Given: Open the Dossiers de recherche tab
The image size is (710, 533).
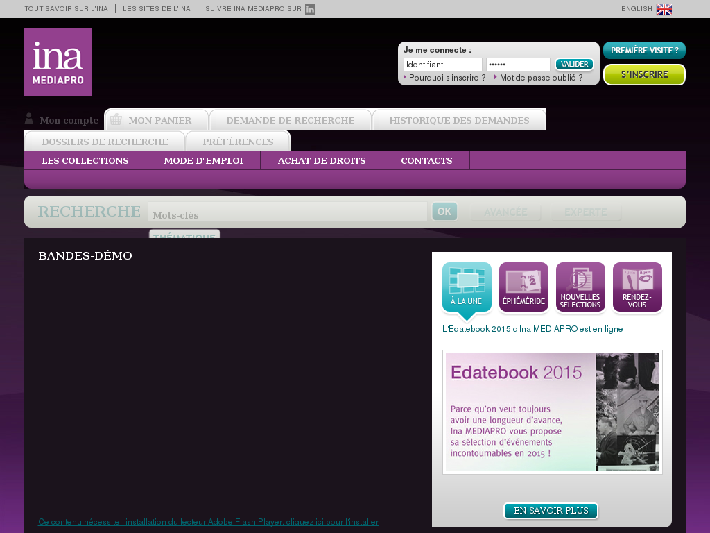Looking at the screenshot, I should pyautogui.click(x=105, y=141).
